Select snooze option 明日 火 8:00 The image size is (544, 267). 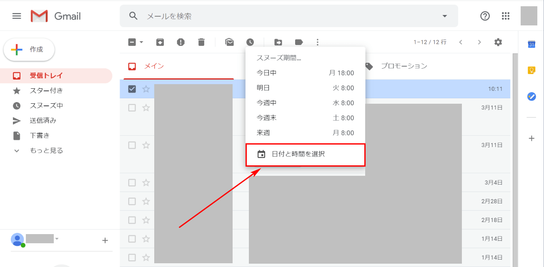tap(305, 88)
